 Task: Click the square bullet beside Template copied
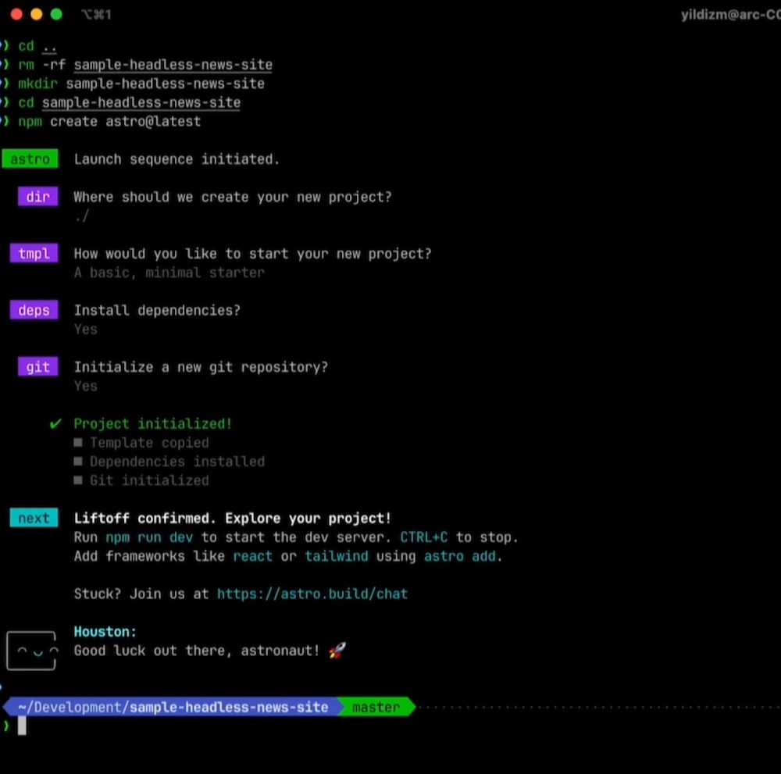(77, 442)
